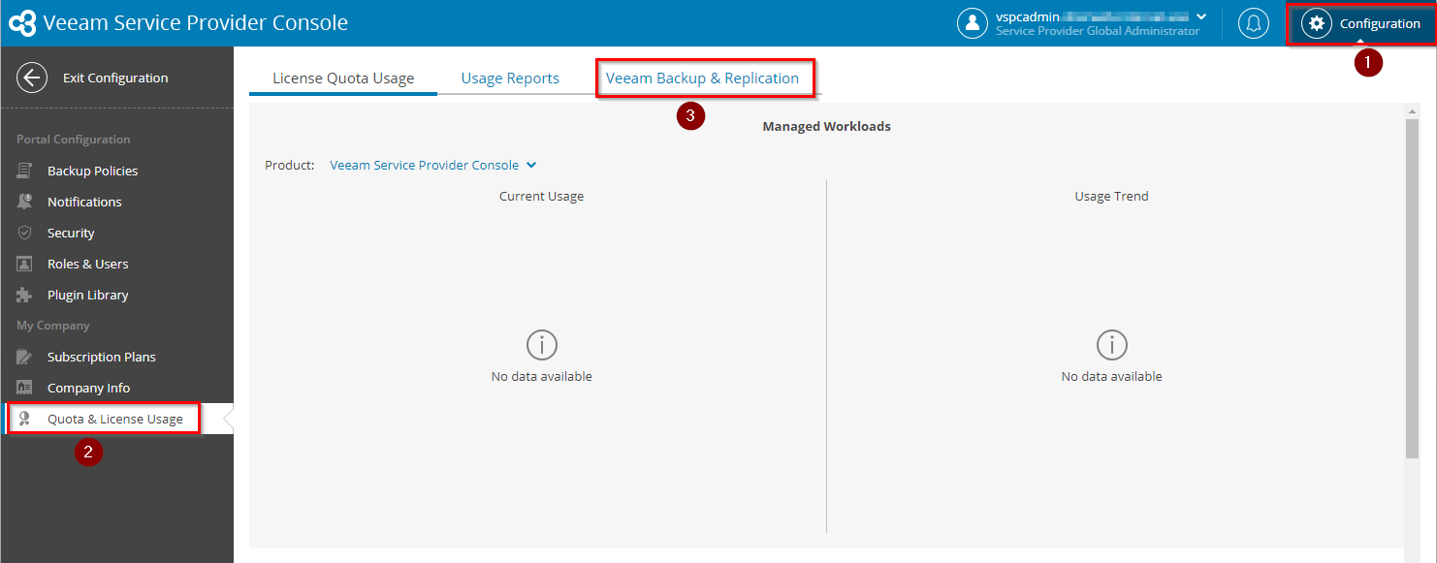1437x563 pixels.
Task: Click the Exit Configuration link
Action: point(115,78)
